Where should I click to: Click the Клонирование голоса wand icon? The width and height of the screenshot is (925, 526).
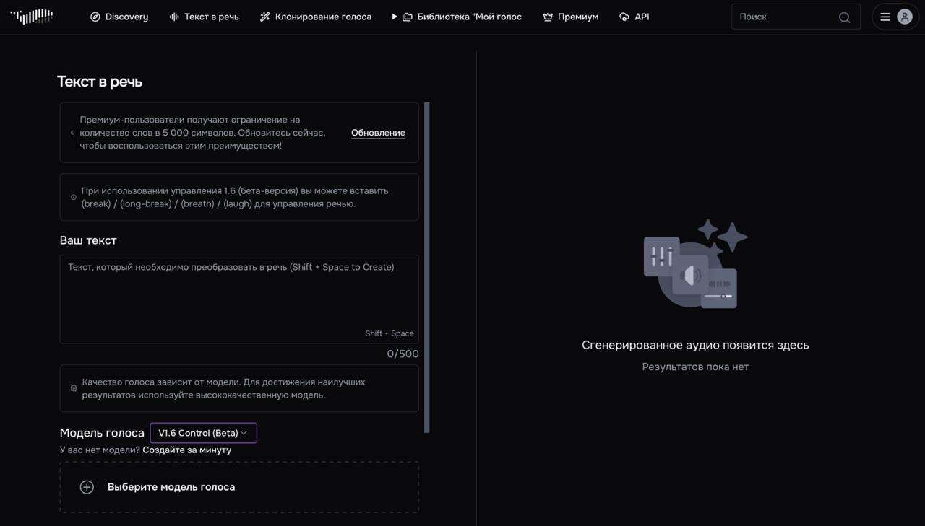[x=264, y=17]
